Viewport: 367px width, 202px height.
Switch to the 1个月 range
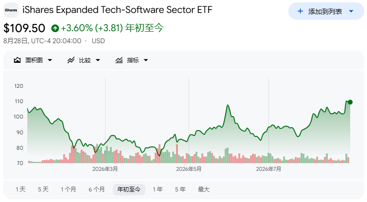tap(68, 190)
